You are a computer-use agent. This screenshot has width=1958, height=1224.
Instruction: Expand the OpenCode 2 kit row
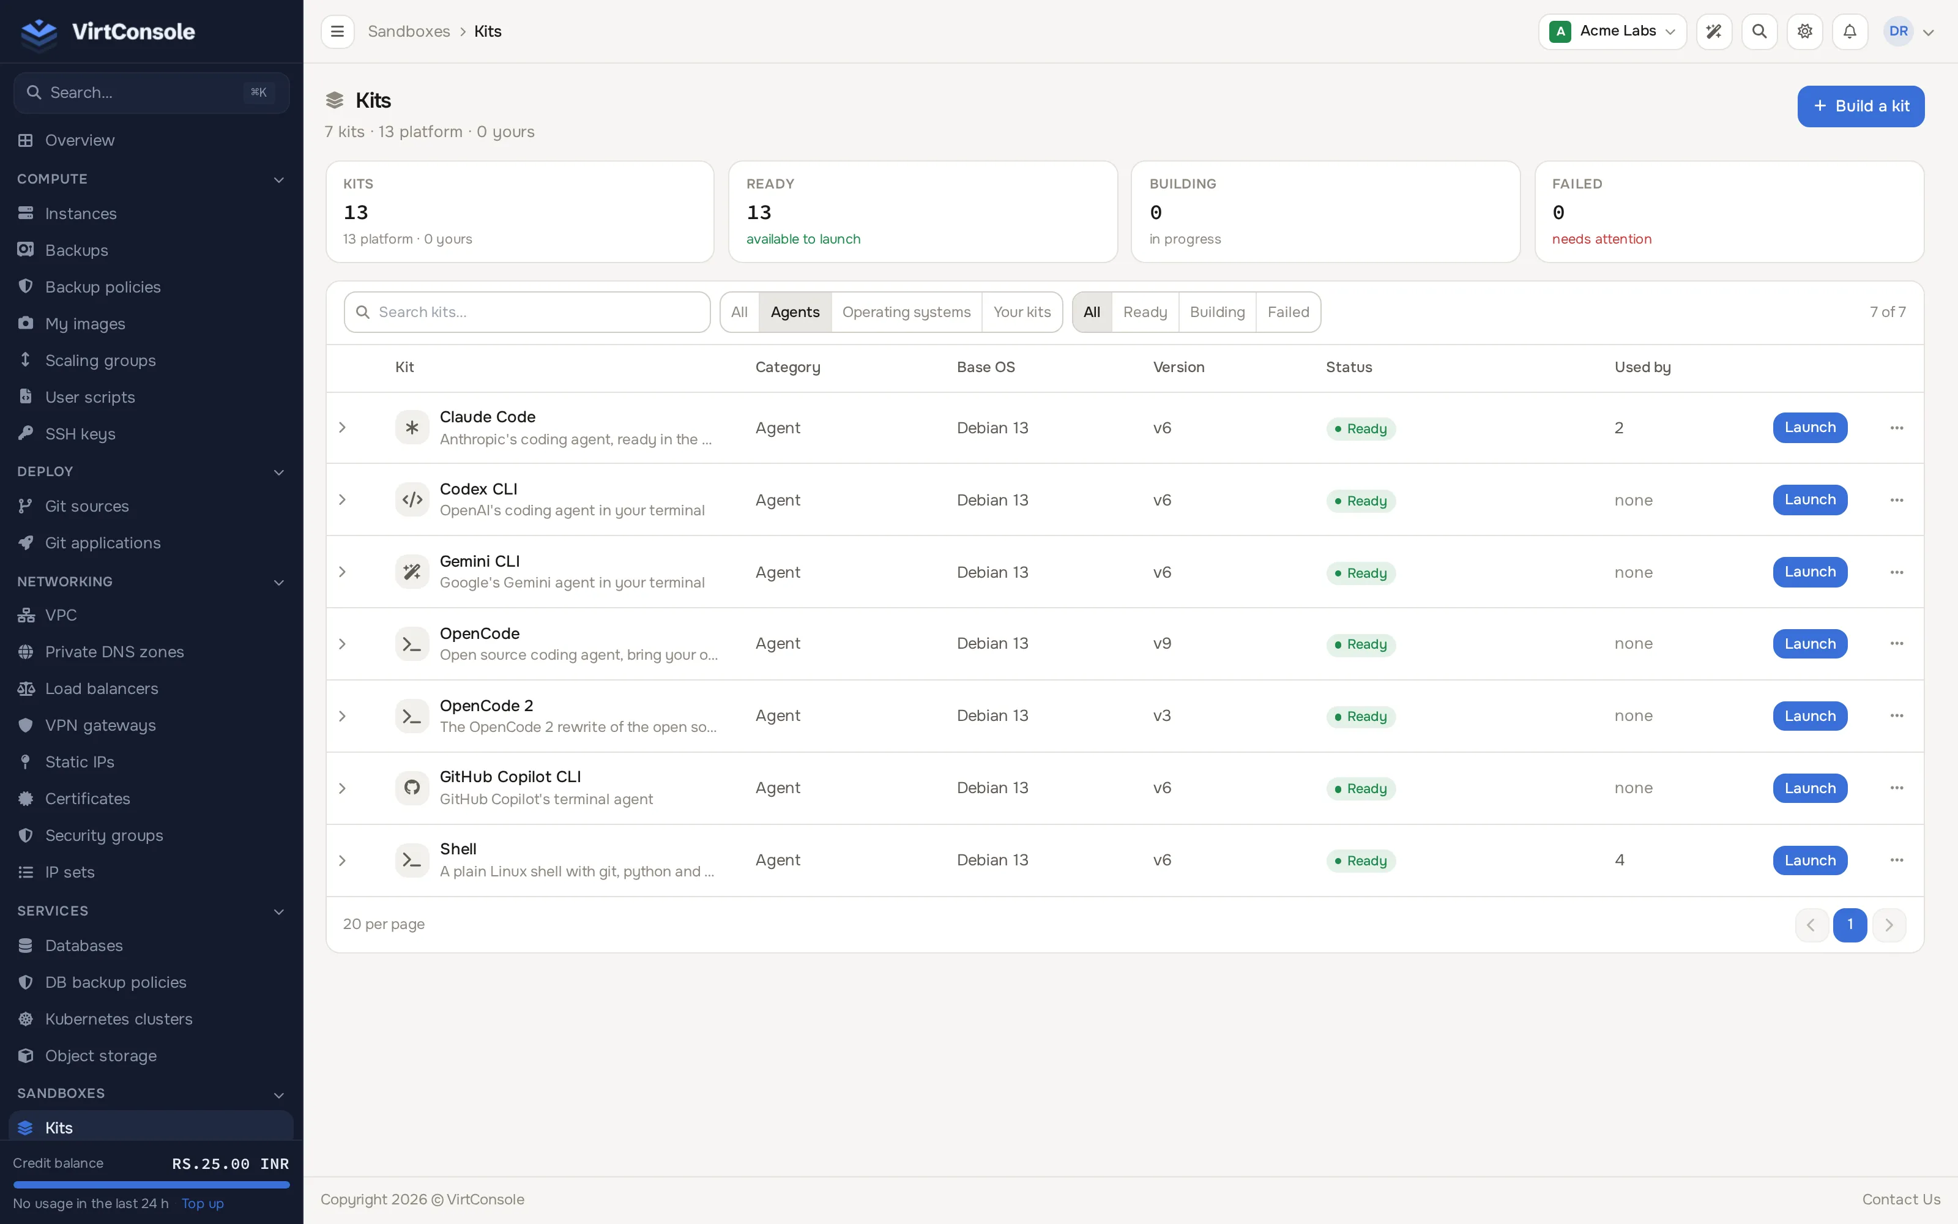coord(342,715)
